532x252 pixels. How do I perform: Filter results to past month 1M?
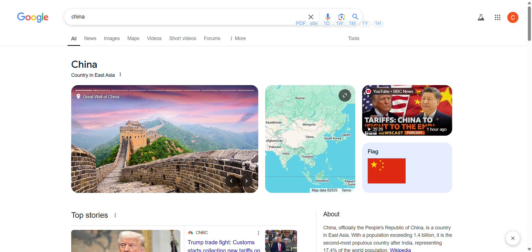tap(352, 23)
